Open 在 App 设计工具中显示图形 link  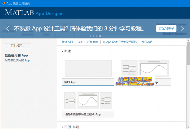pos(120,42)
